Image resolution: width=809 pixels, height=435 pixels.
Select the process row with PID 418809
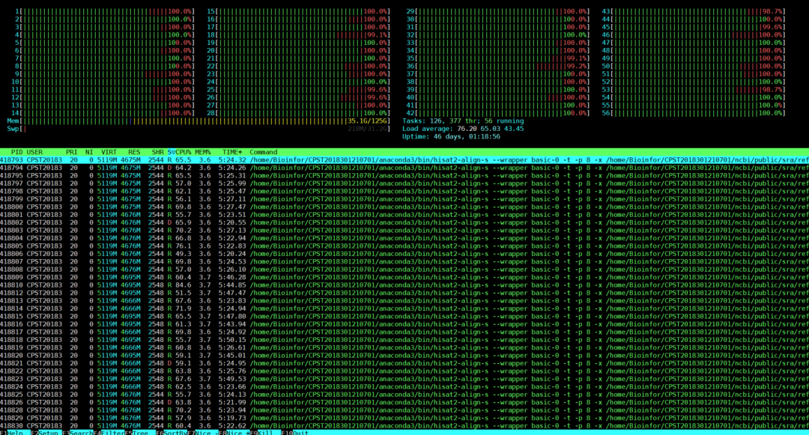point(404,277)
